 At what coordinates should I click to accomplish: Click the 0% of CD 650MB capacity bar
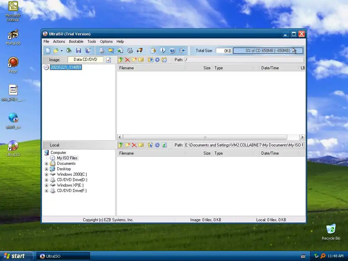(268, 51)
